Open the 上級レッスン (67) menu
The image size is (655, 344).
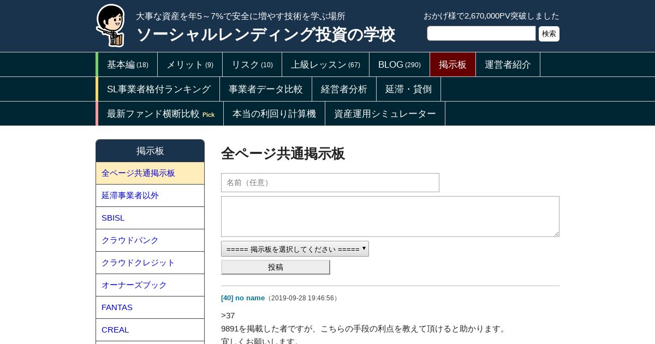325,64
